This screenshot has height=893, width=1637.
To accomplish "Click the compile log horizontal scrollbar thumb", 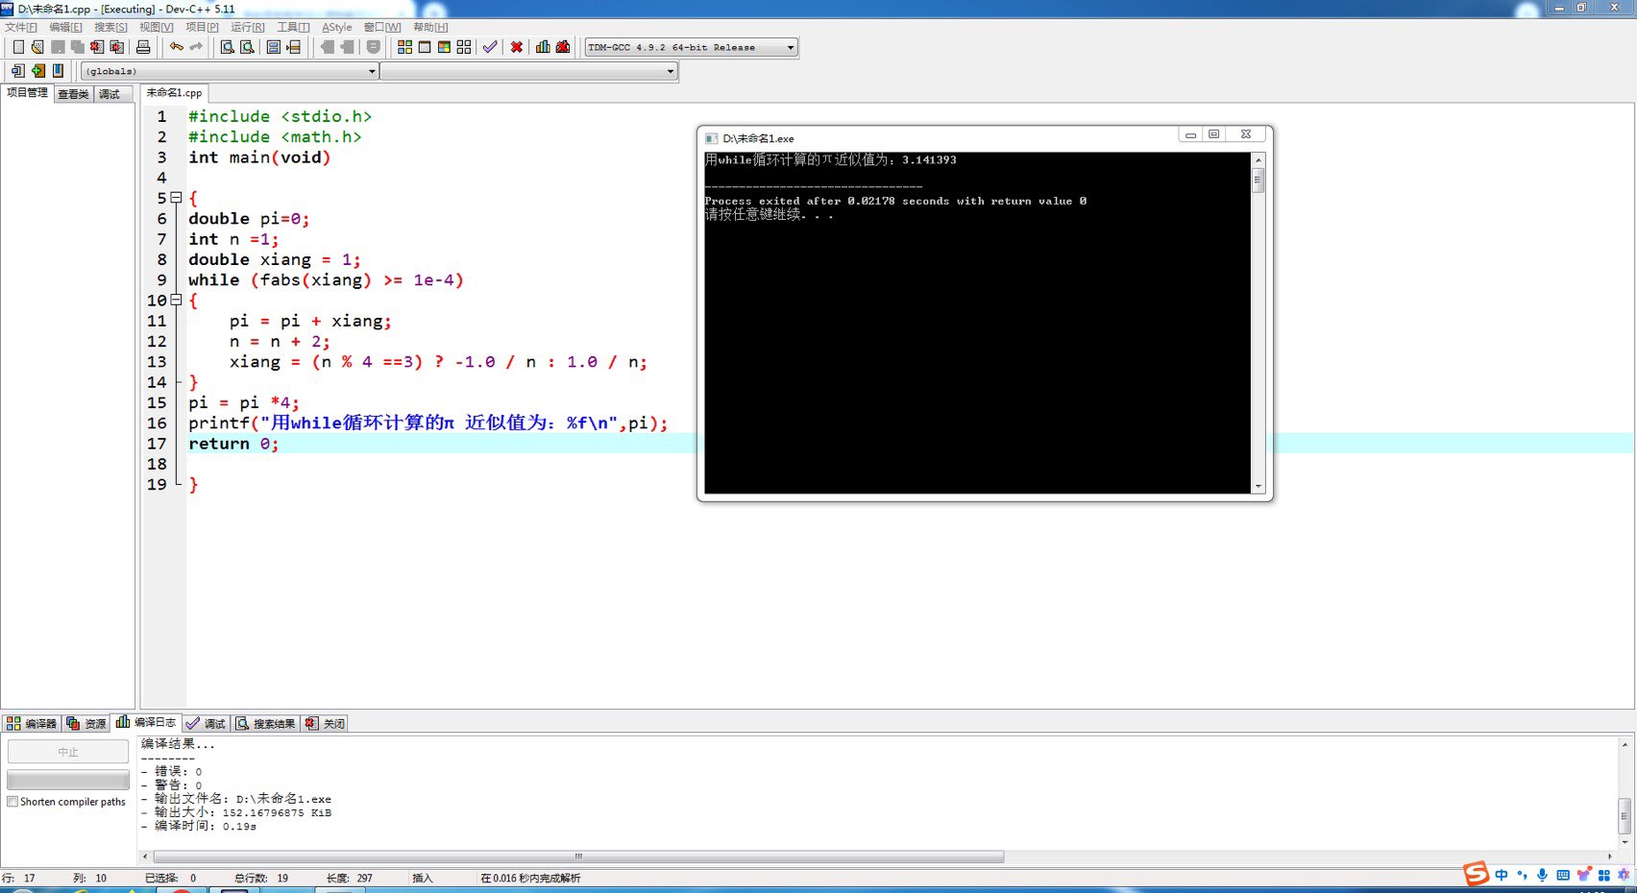I will (578, 857).
